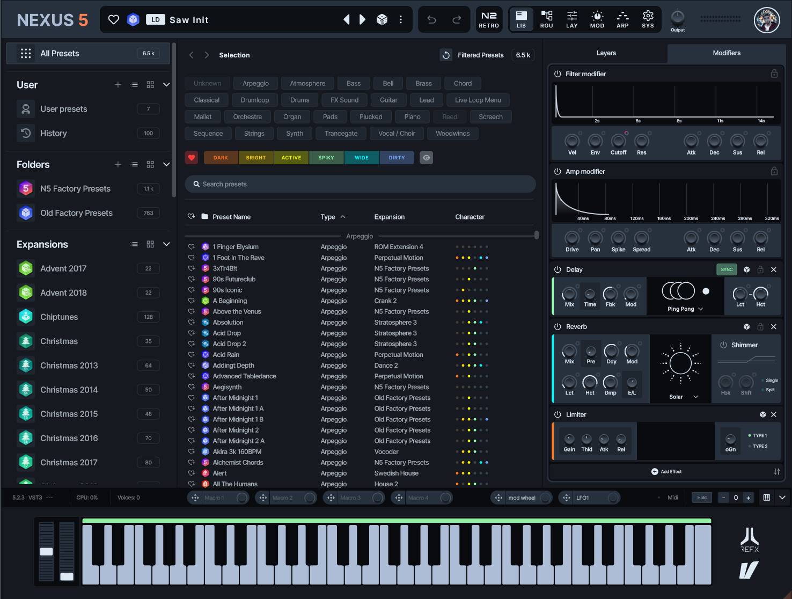Bypass the Limiter effect
The width and height of the screenshot is (792, 599).
(558, 414)
